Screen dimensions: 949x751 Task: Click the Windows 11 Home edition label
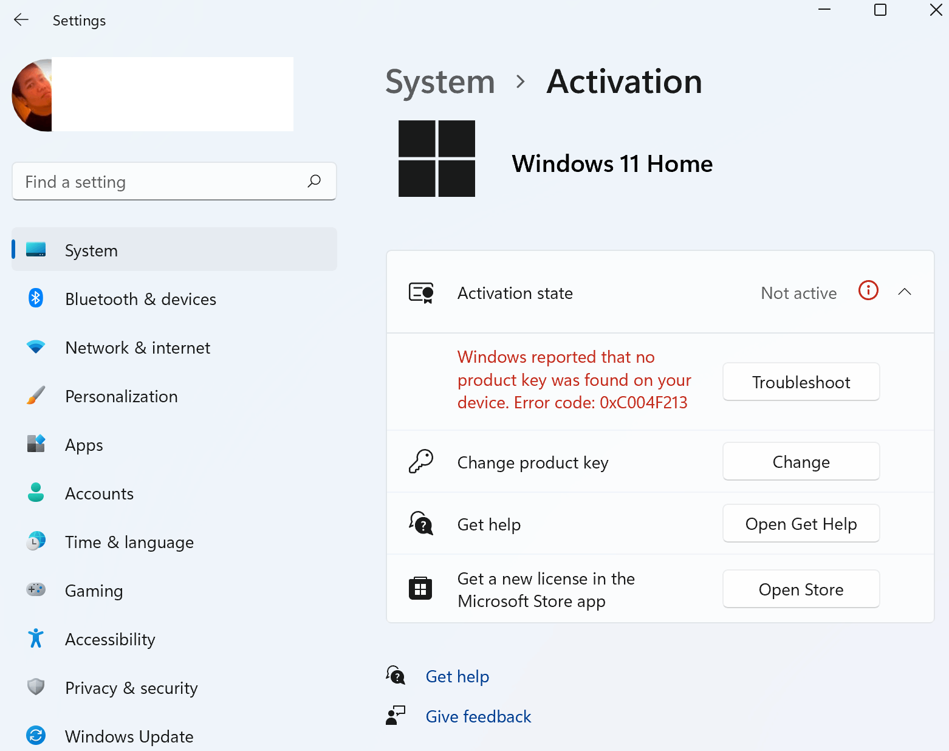[x=612, y=164]
